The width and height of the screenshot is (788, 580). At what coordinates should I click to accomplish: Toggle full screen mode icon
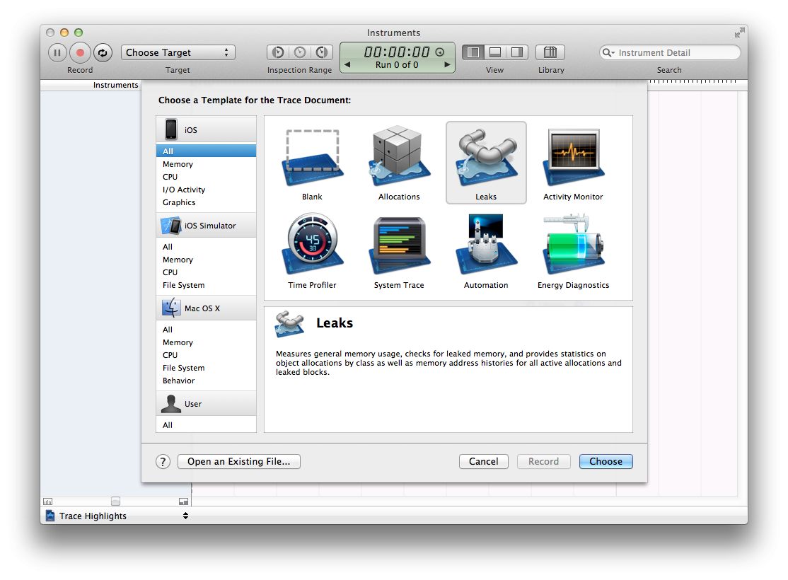(739, 33)
